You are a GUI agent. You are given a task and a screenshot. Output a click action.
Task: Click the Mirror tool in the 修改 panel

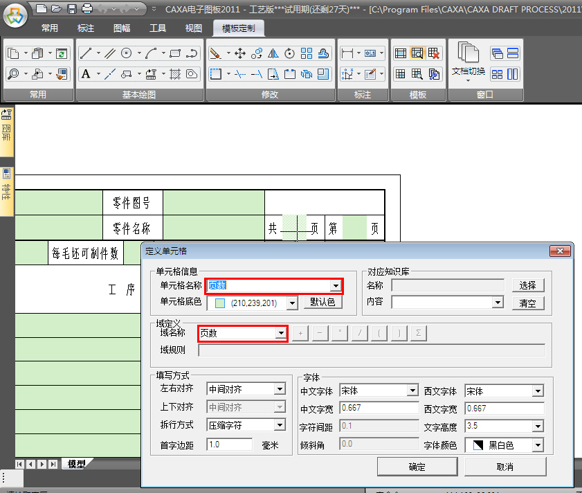click(273, 53)
